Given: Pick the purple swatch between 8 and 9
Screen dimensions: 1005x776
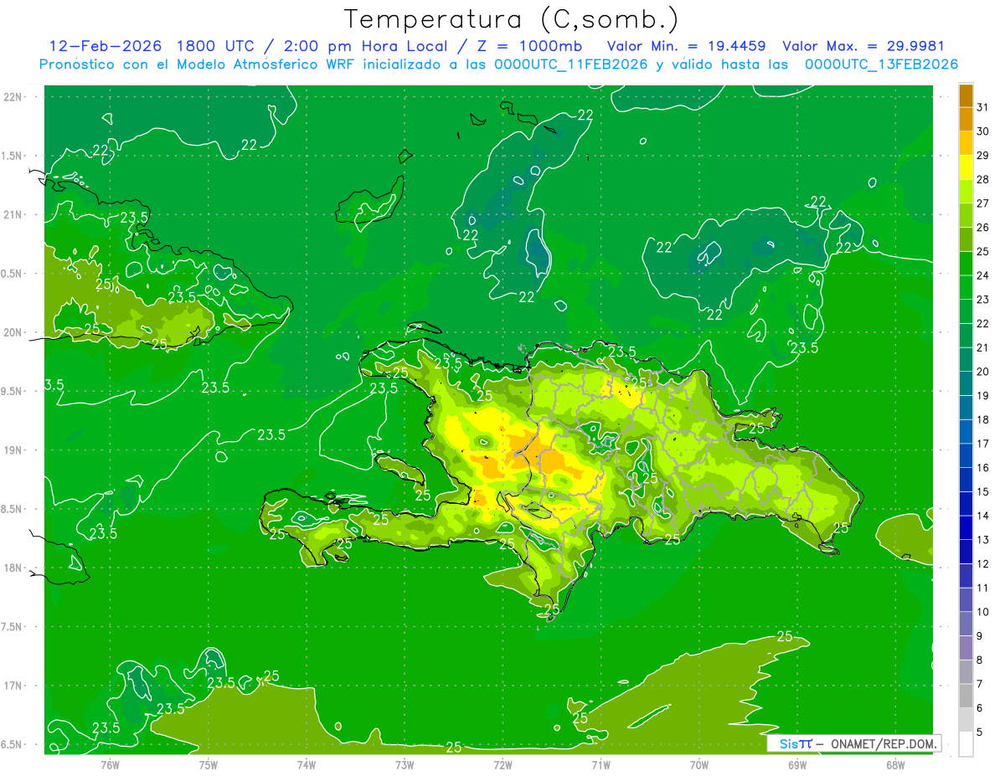Looking at the screenshot, I should pyautogui.click(x=966, y=648).
